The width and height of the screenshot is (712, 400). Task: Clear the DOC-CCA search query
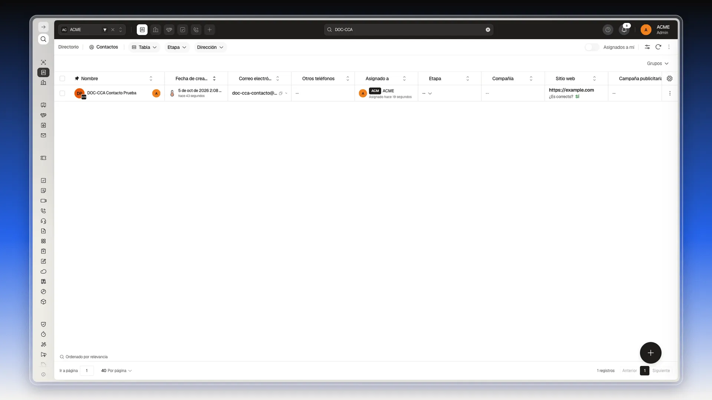(488, 30)
